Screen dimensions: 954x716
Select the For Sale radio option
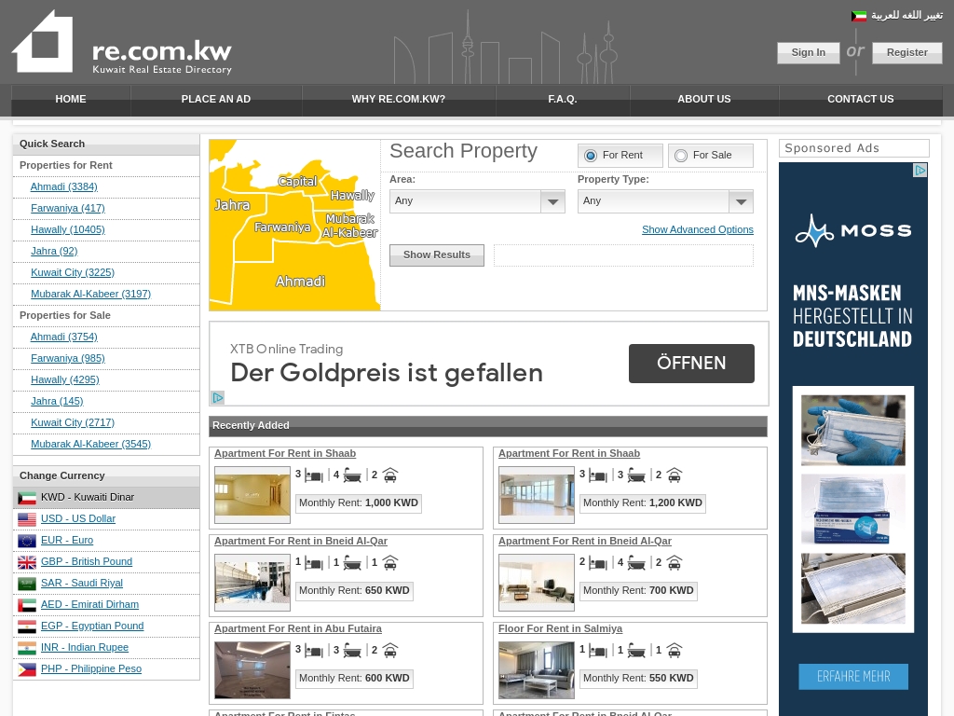681,156
